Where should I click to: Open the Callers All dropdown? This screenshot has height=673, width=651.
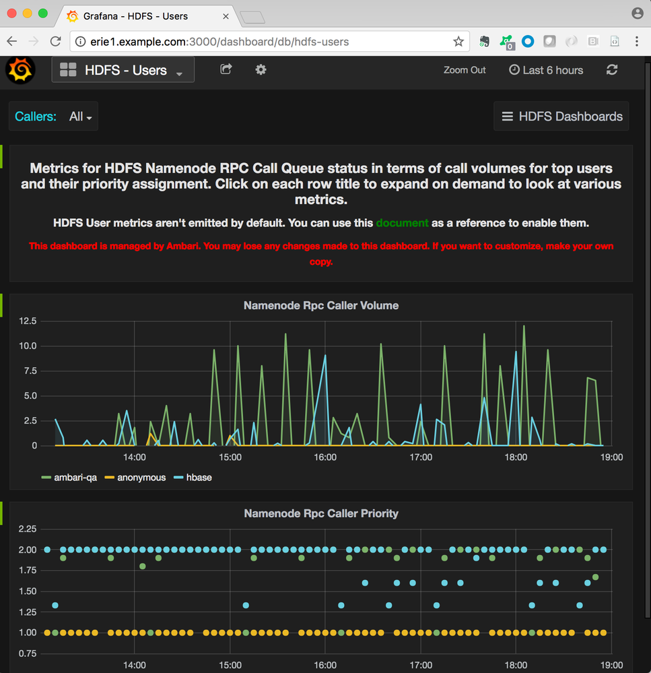pos(79,116)
